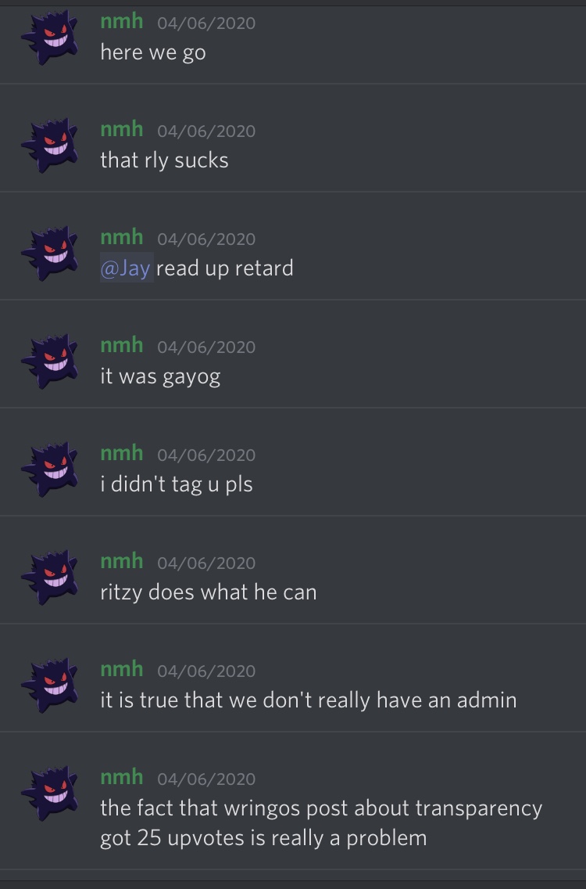Viewport: 586px width, 889px height.
Task: Click username nmh above "ritzy does what he can"
Action: click(122, 561)
